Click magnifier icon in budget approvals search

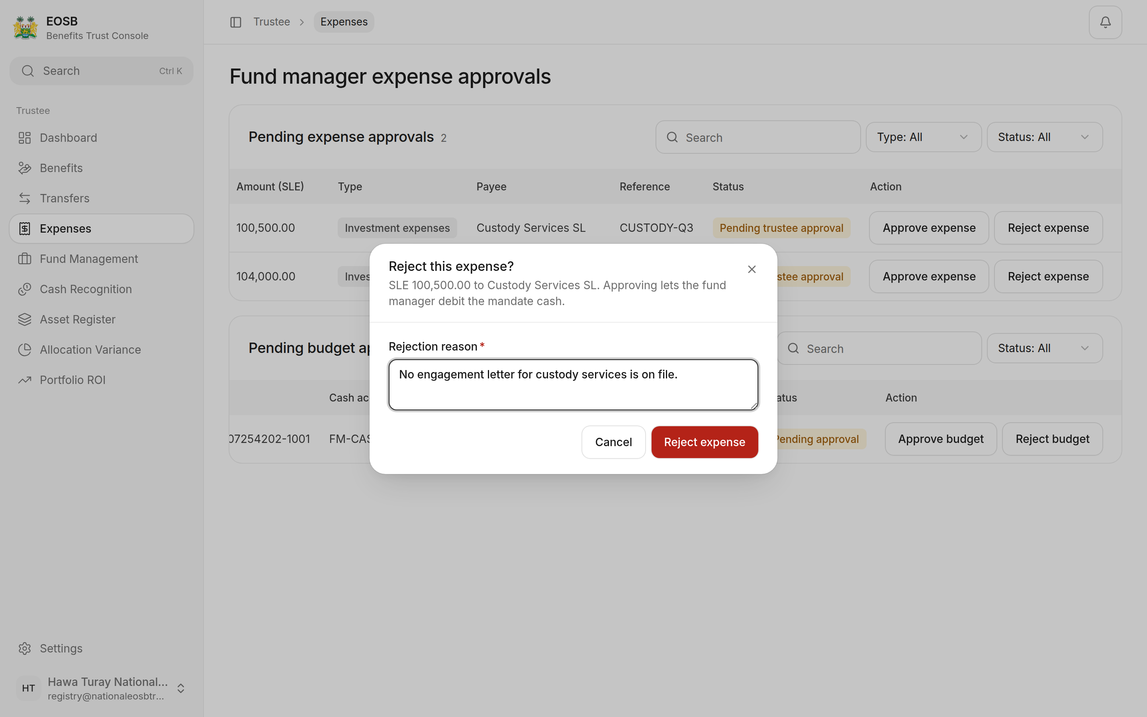point(793,349)
